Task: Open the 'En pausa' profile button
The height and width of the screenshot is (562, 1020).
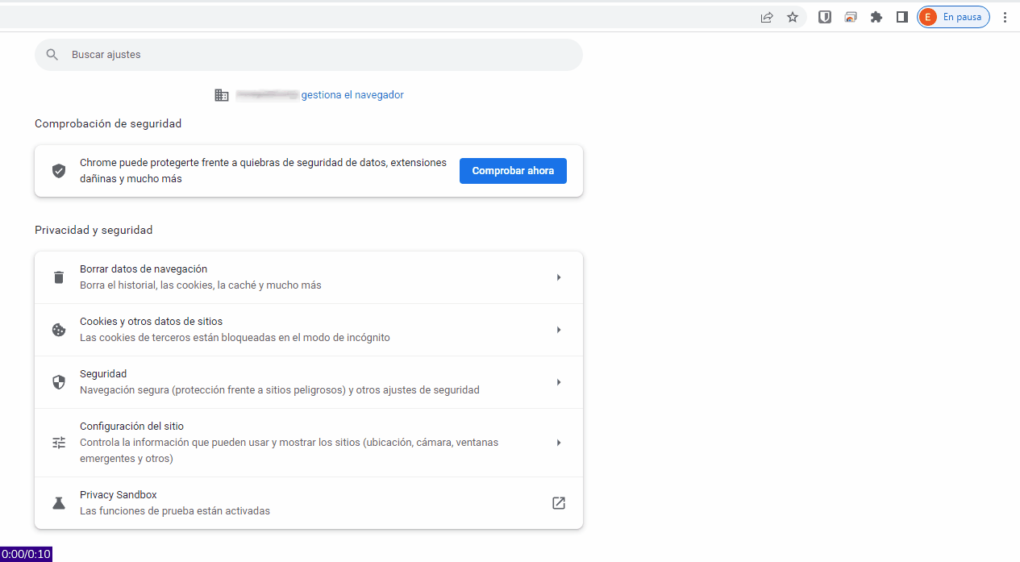Action: pyautogui.click(x=953, y=17)
